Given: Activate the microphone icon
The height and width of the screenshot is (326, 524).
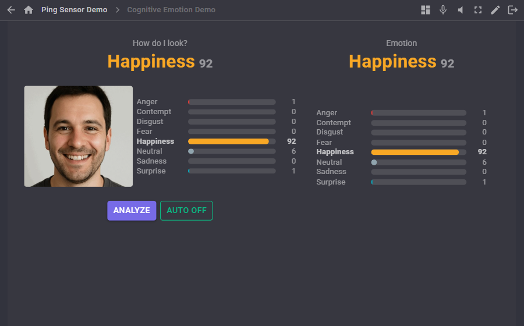Looking at the screenshot, I should point(443,10).
